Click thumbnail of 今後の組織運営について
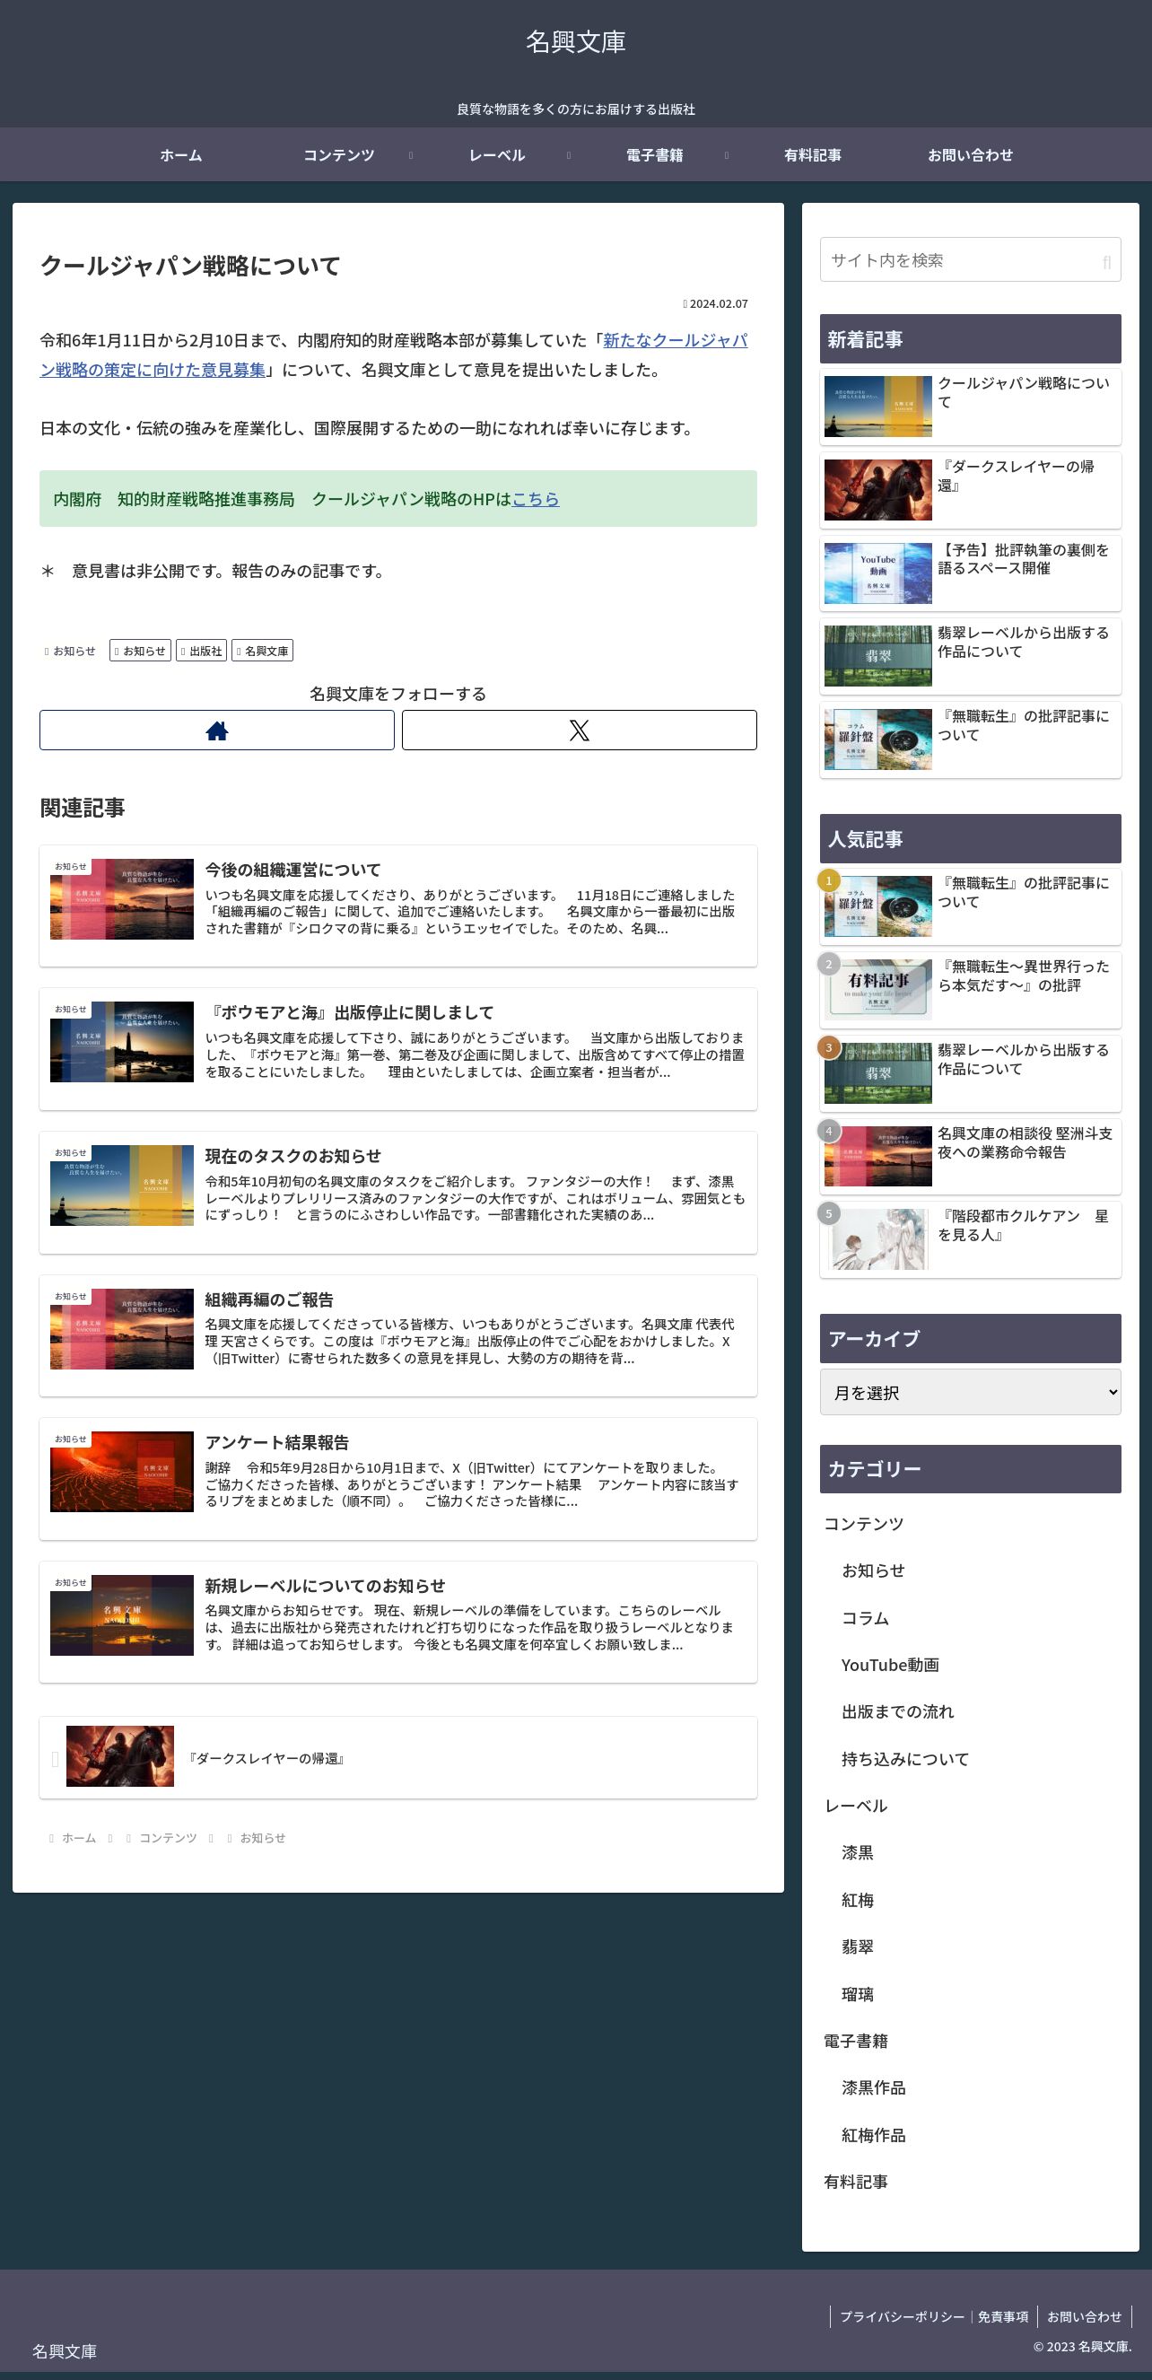Viewport: 1152px width, 2380px height. click(x=122, y=899)
